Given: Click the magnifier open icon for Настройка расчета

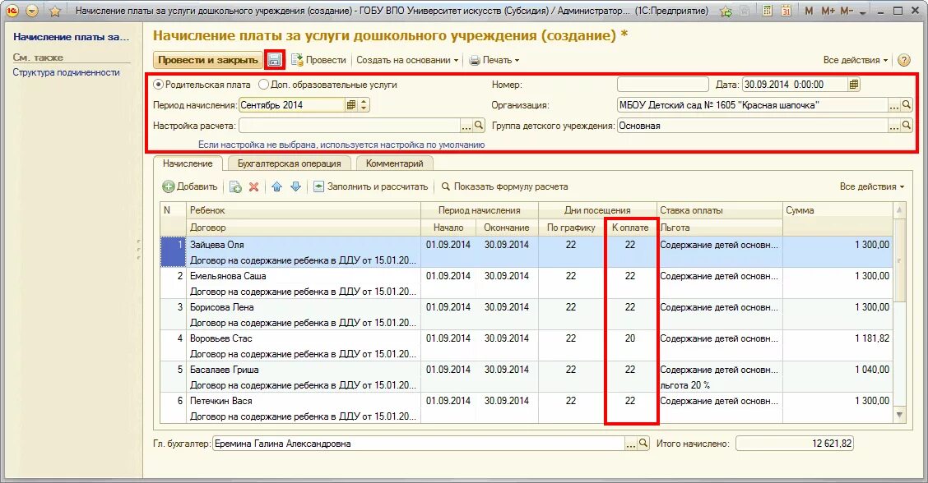Looking at the screenshot, I should point(480,126).
